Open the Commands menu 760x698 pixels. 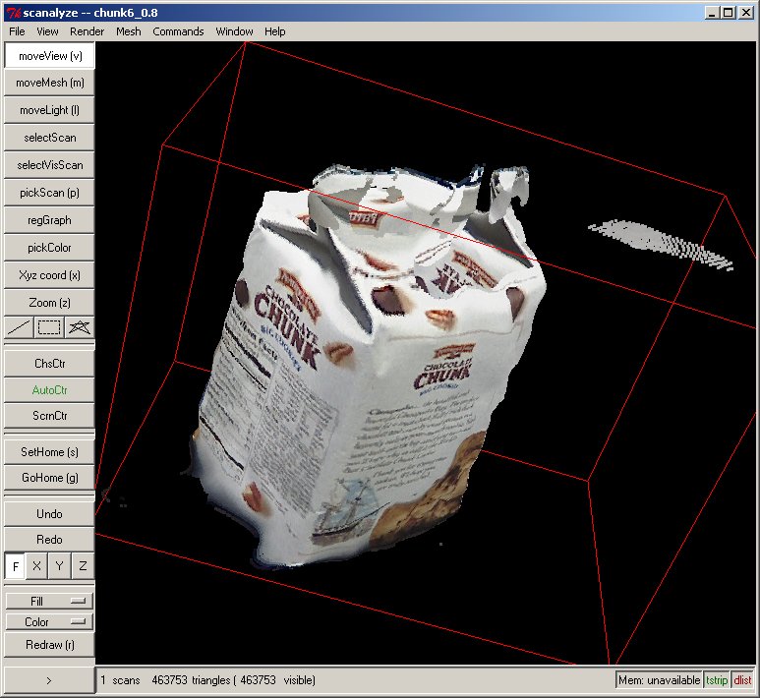[178, 31]
